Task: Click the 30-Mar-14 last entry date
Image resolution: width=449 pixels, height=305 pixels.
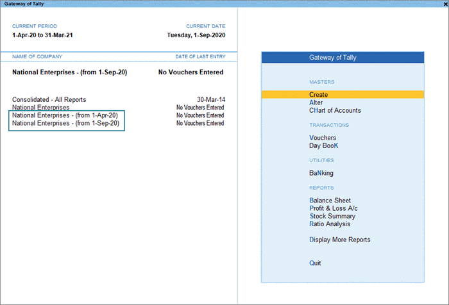Action: [x=211, y=99]
